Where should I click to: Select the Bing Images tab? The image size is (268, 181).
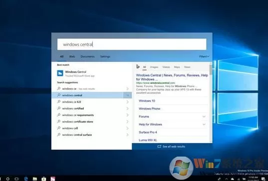point(154,67)
